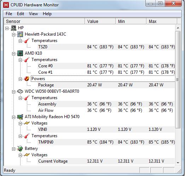Open the Edit menu
Viewport: 185px width, 176px height.
tap(21, 14)
